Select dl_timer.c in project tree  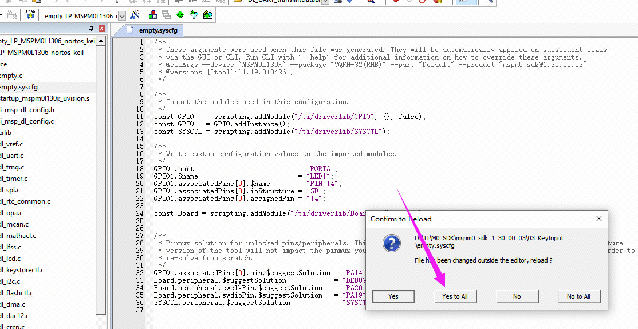tap(14, 178)
